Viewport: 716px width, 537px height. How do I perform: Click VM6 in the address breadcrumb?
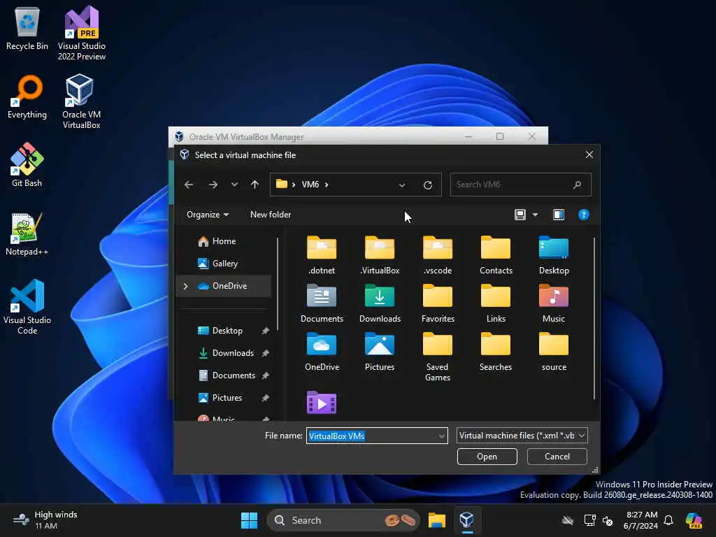click(x=310, y=185)
